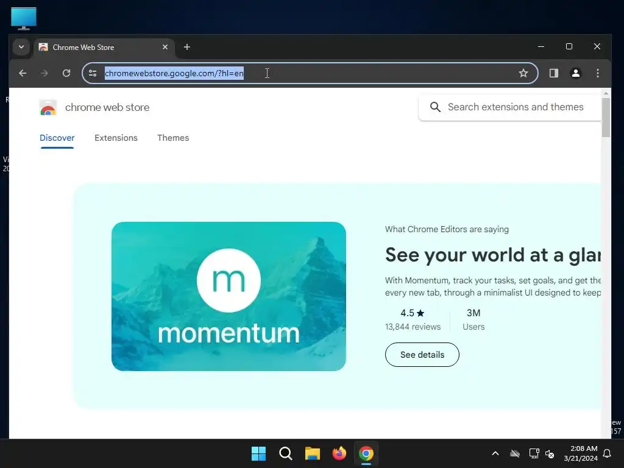The image size is (624, 468).
Task: Click chrome web store title text
Action: (x=107, y=107)
